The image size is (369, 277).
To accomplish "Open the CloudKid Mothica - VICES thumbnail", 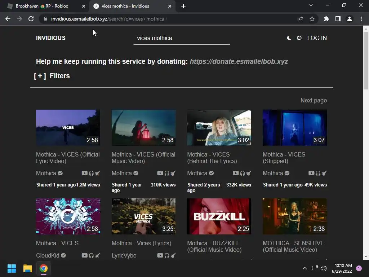I will point(68,216).
